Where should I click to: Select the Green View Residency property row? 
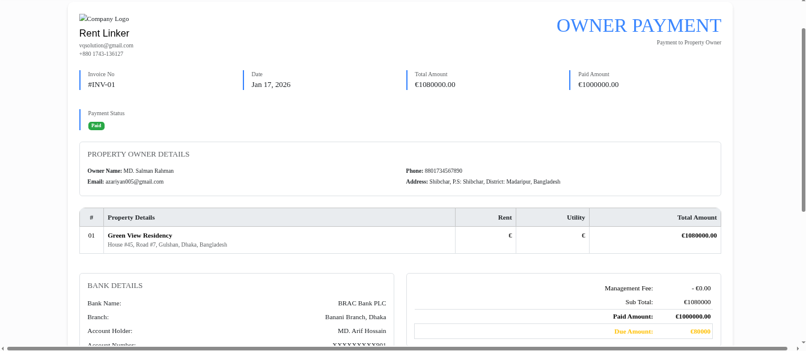coord(140,235)
